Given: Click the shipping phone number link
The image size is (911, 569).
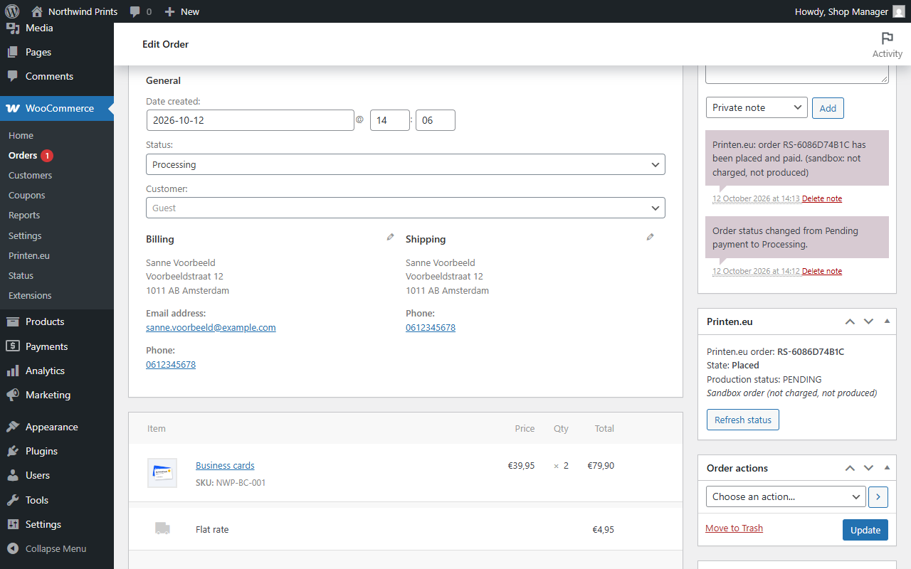Looking at the screenshot, I should click(x=431, y=327).
